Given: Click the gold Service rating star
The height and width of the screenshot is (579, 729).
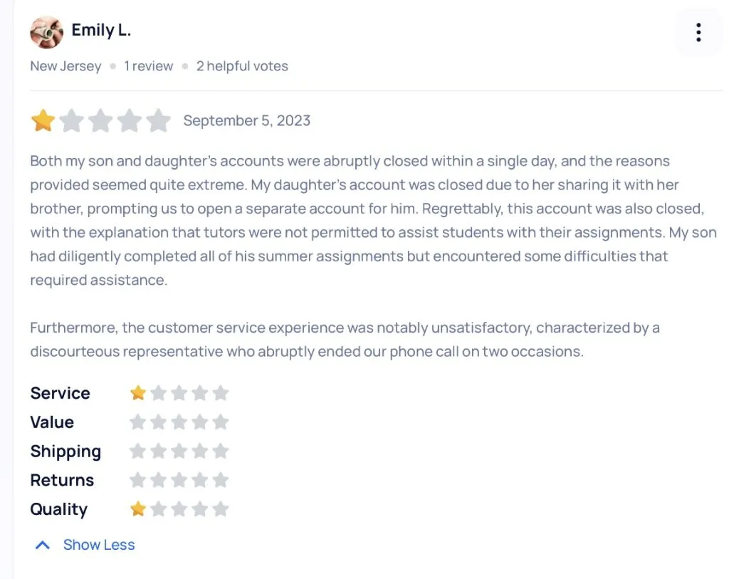Looking at the screenshot, I should point(138,393).
